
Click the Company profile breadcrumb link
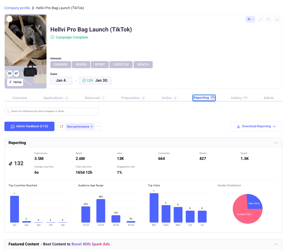point(17,8)
